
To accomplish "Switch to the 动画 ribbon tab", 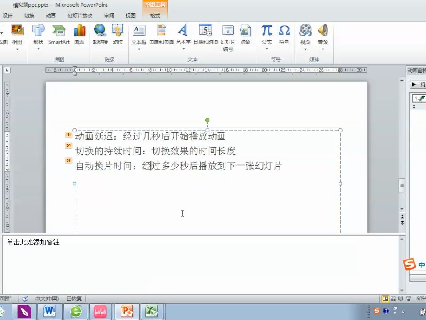I will point(50,15).
